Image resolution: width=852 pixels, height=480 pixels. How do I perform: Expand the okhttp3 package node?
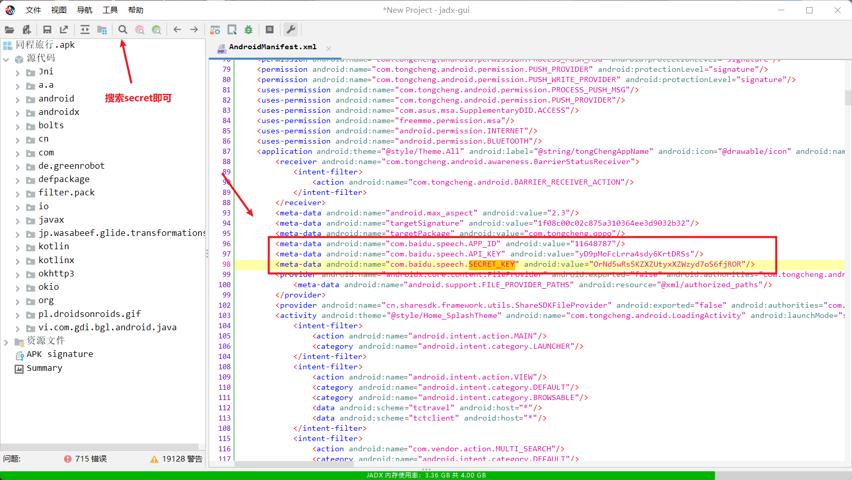click(17, 274)
